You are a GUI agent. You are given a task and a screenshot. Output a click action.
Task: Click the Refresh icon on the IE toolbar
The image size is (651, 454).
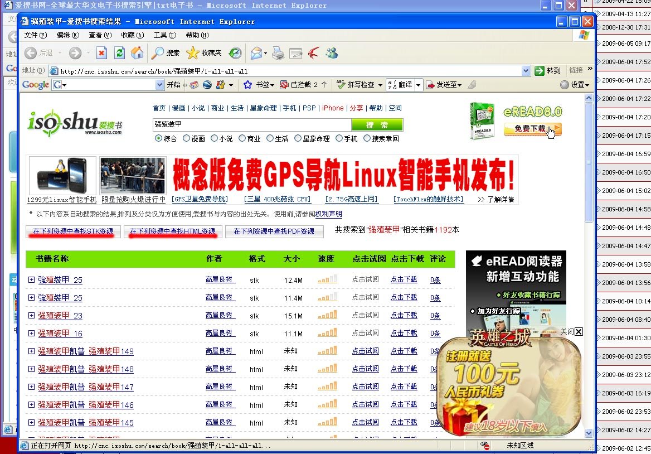click(119, 53)
